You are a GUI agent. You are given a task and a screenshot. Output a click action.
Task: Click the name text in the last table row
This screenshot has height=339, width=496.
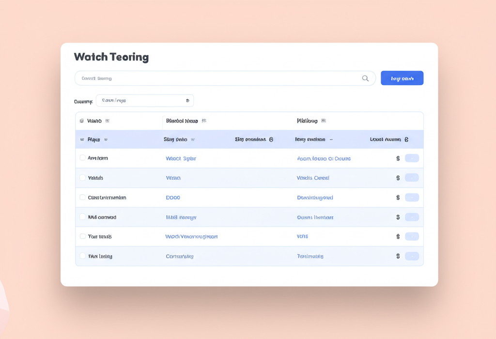pos(100,256)
